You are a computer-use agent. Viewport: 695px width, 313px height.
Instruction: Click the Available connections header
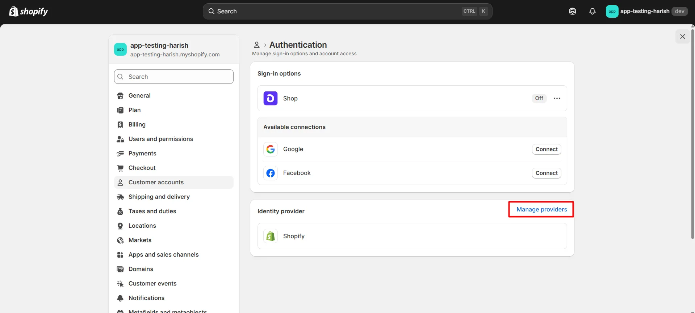412,127
